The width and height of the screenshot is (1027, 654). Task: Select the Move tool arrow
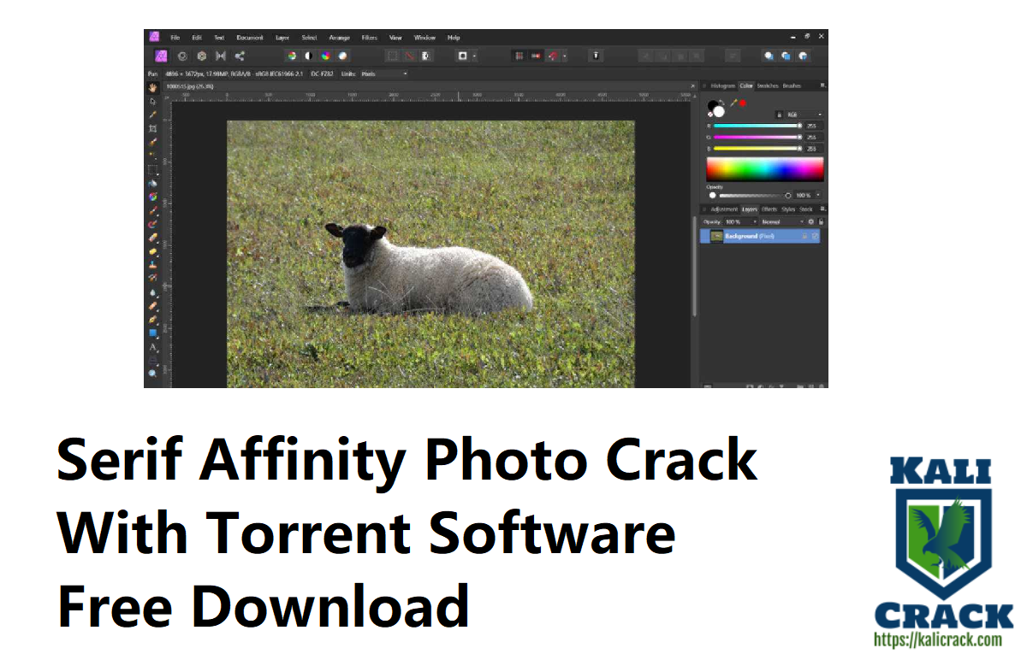pos(153,101)
